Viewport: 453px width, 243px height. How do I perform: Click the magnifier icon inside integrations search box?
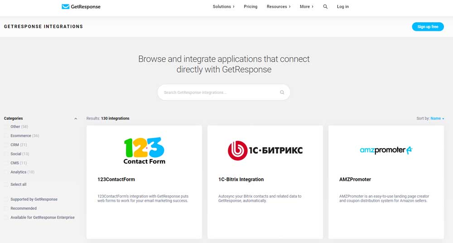282,92
